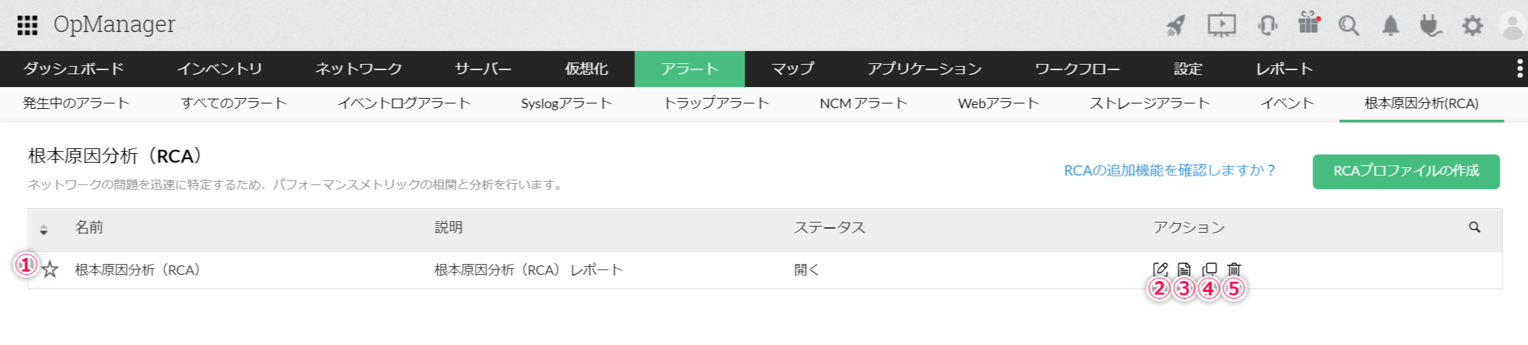Viewport: 1528px width, 345px height.
Task: Open the magnifier search icon in header
Action: tap(1348, 26)
